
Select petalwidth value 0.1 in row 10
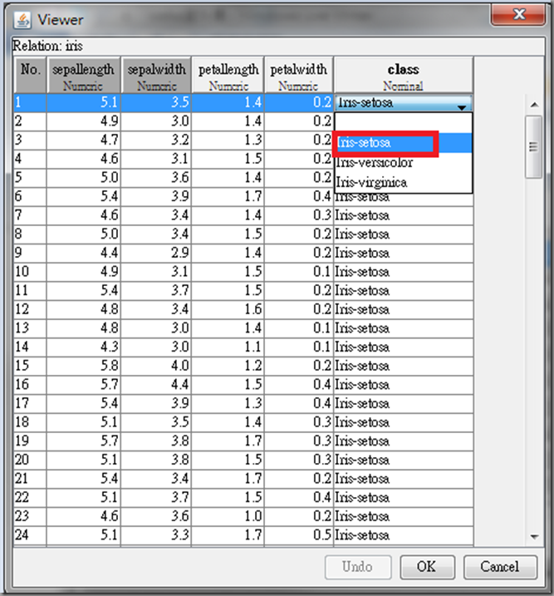point(299,272)
